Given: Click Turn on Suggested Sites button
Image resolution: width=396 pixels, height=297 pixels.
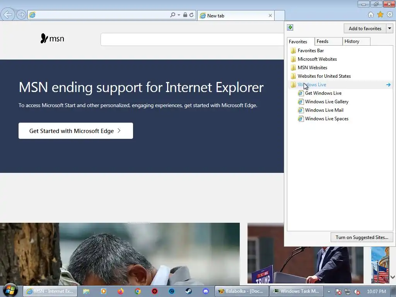Looking at the screenshot, I should tap(362, 237).
